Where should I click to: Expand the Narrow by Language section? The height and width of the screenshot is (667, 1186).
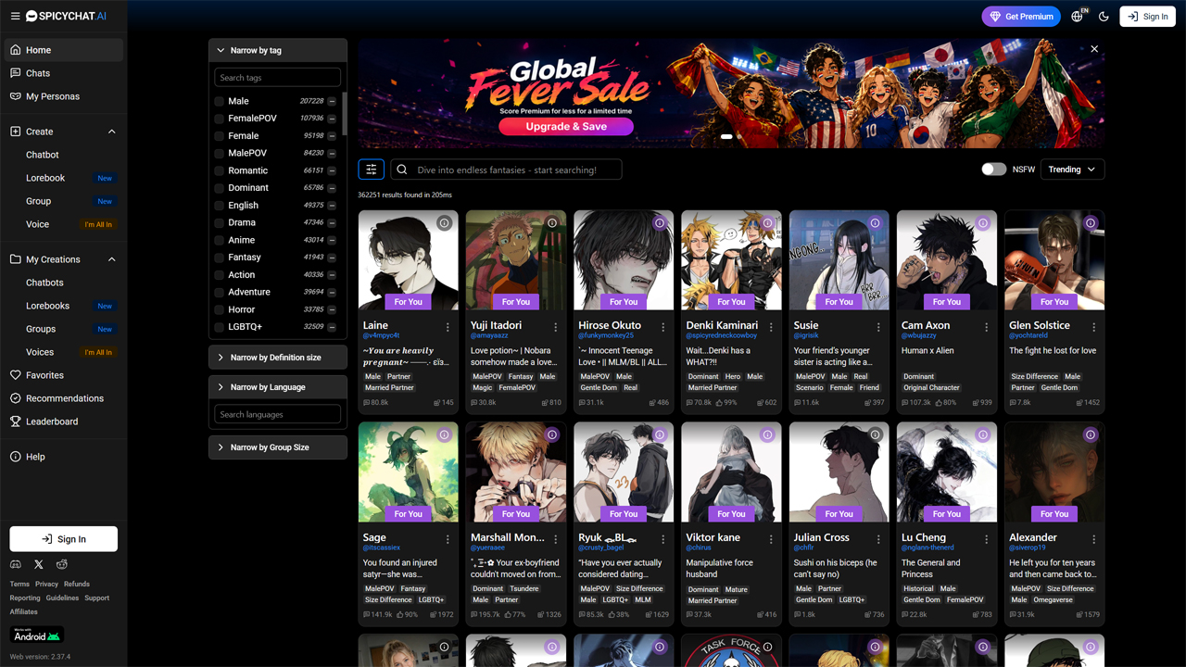pos(278,387)
